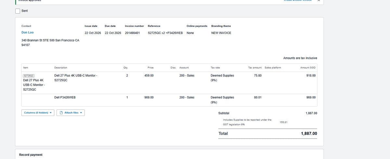Click the GST included amount 155.81
This screenshot has height=159, width=390.
pyautogui.click(x=284, y=122)
